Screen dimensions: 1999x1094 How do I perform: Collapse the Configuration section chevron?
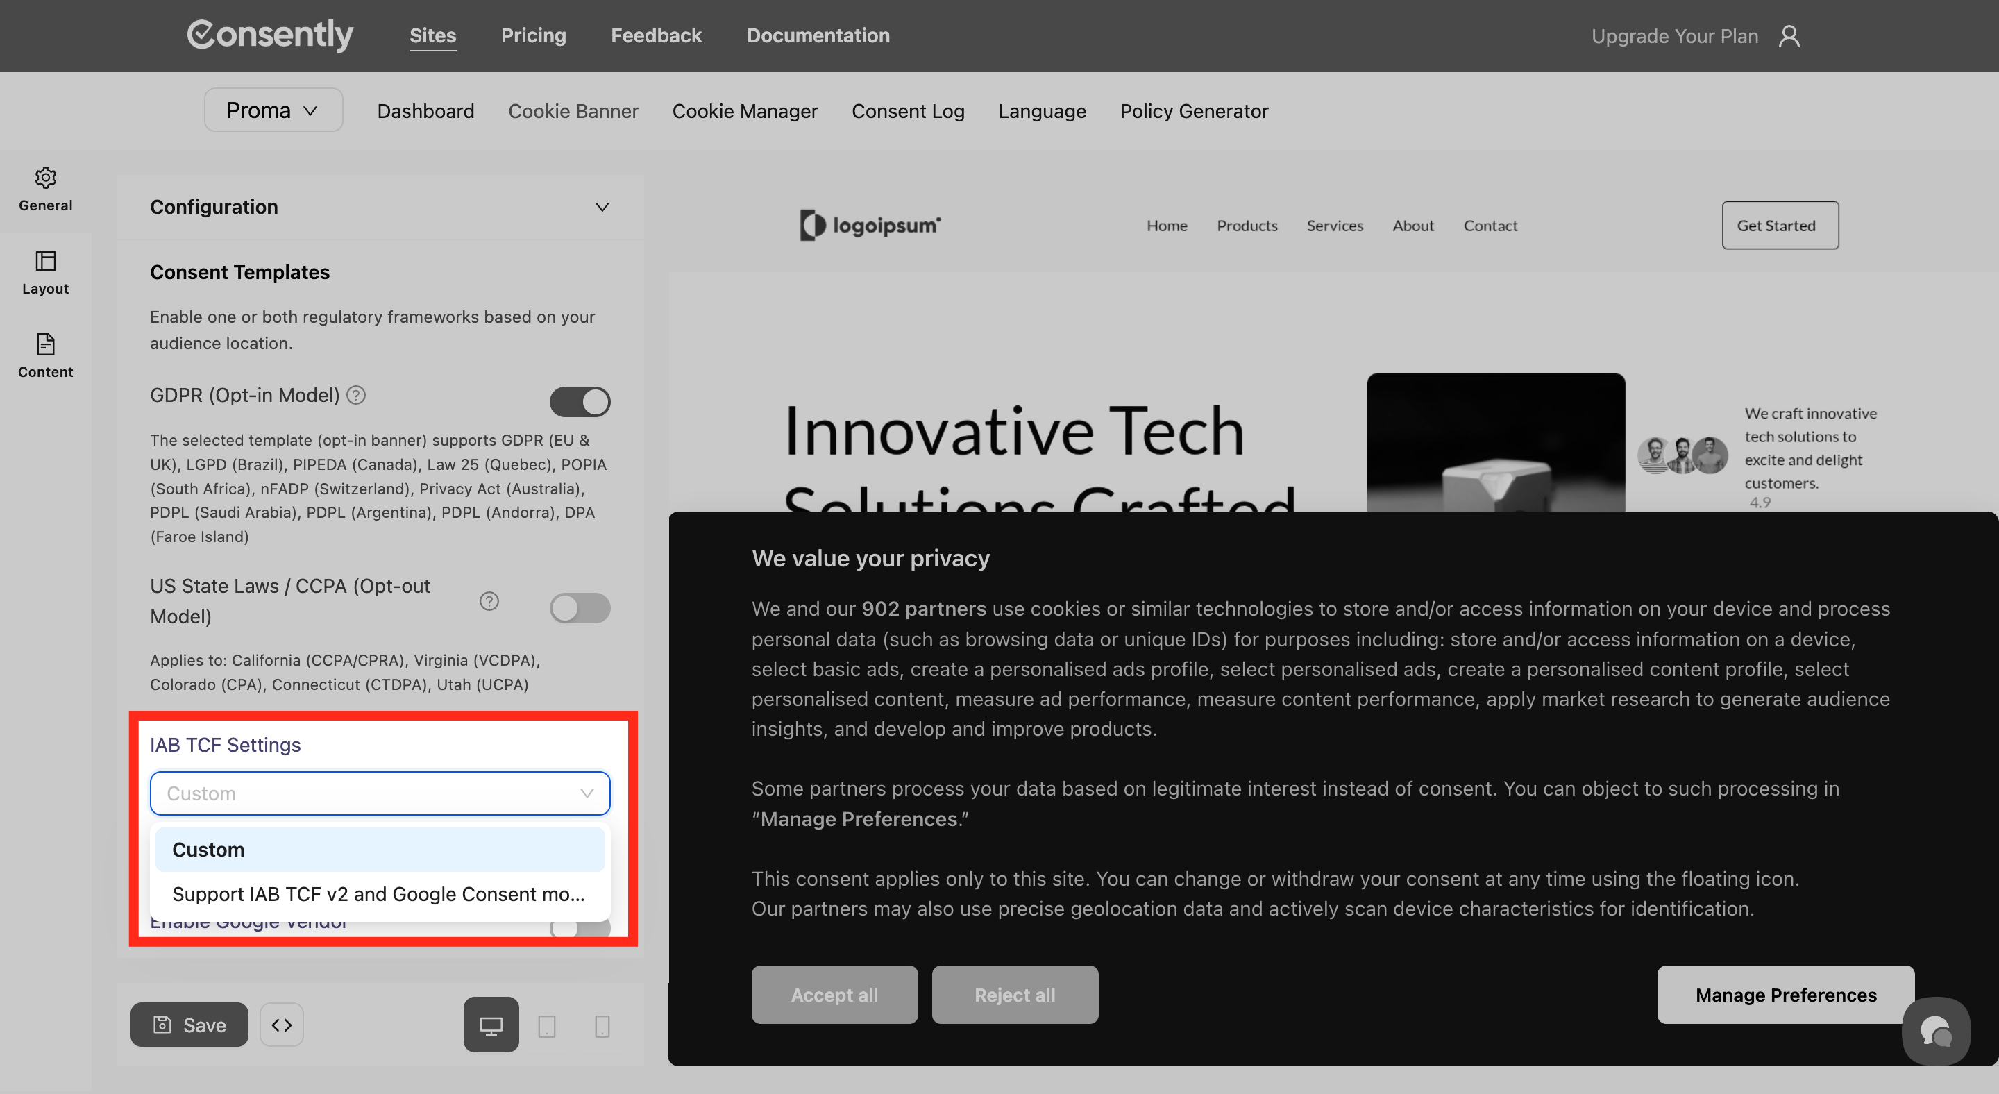click(601, 206)
